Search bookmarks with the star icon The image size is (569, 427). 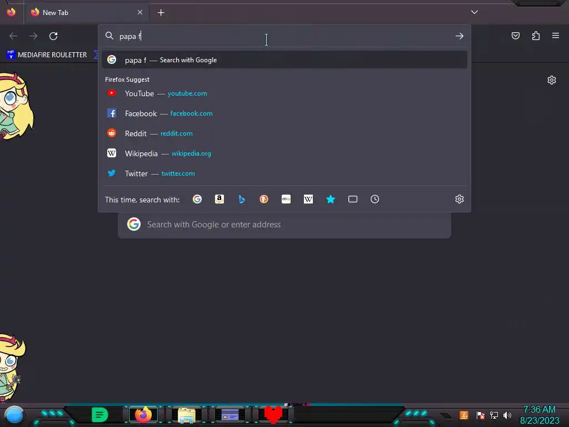click(331, 199)
